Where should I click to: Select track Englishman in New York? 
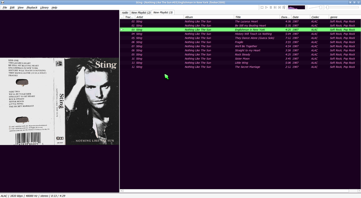tap(240, 30)
